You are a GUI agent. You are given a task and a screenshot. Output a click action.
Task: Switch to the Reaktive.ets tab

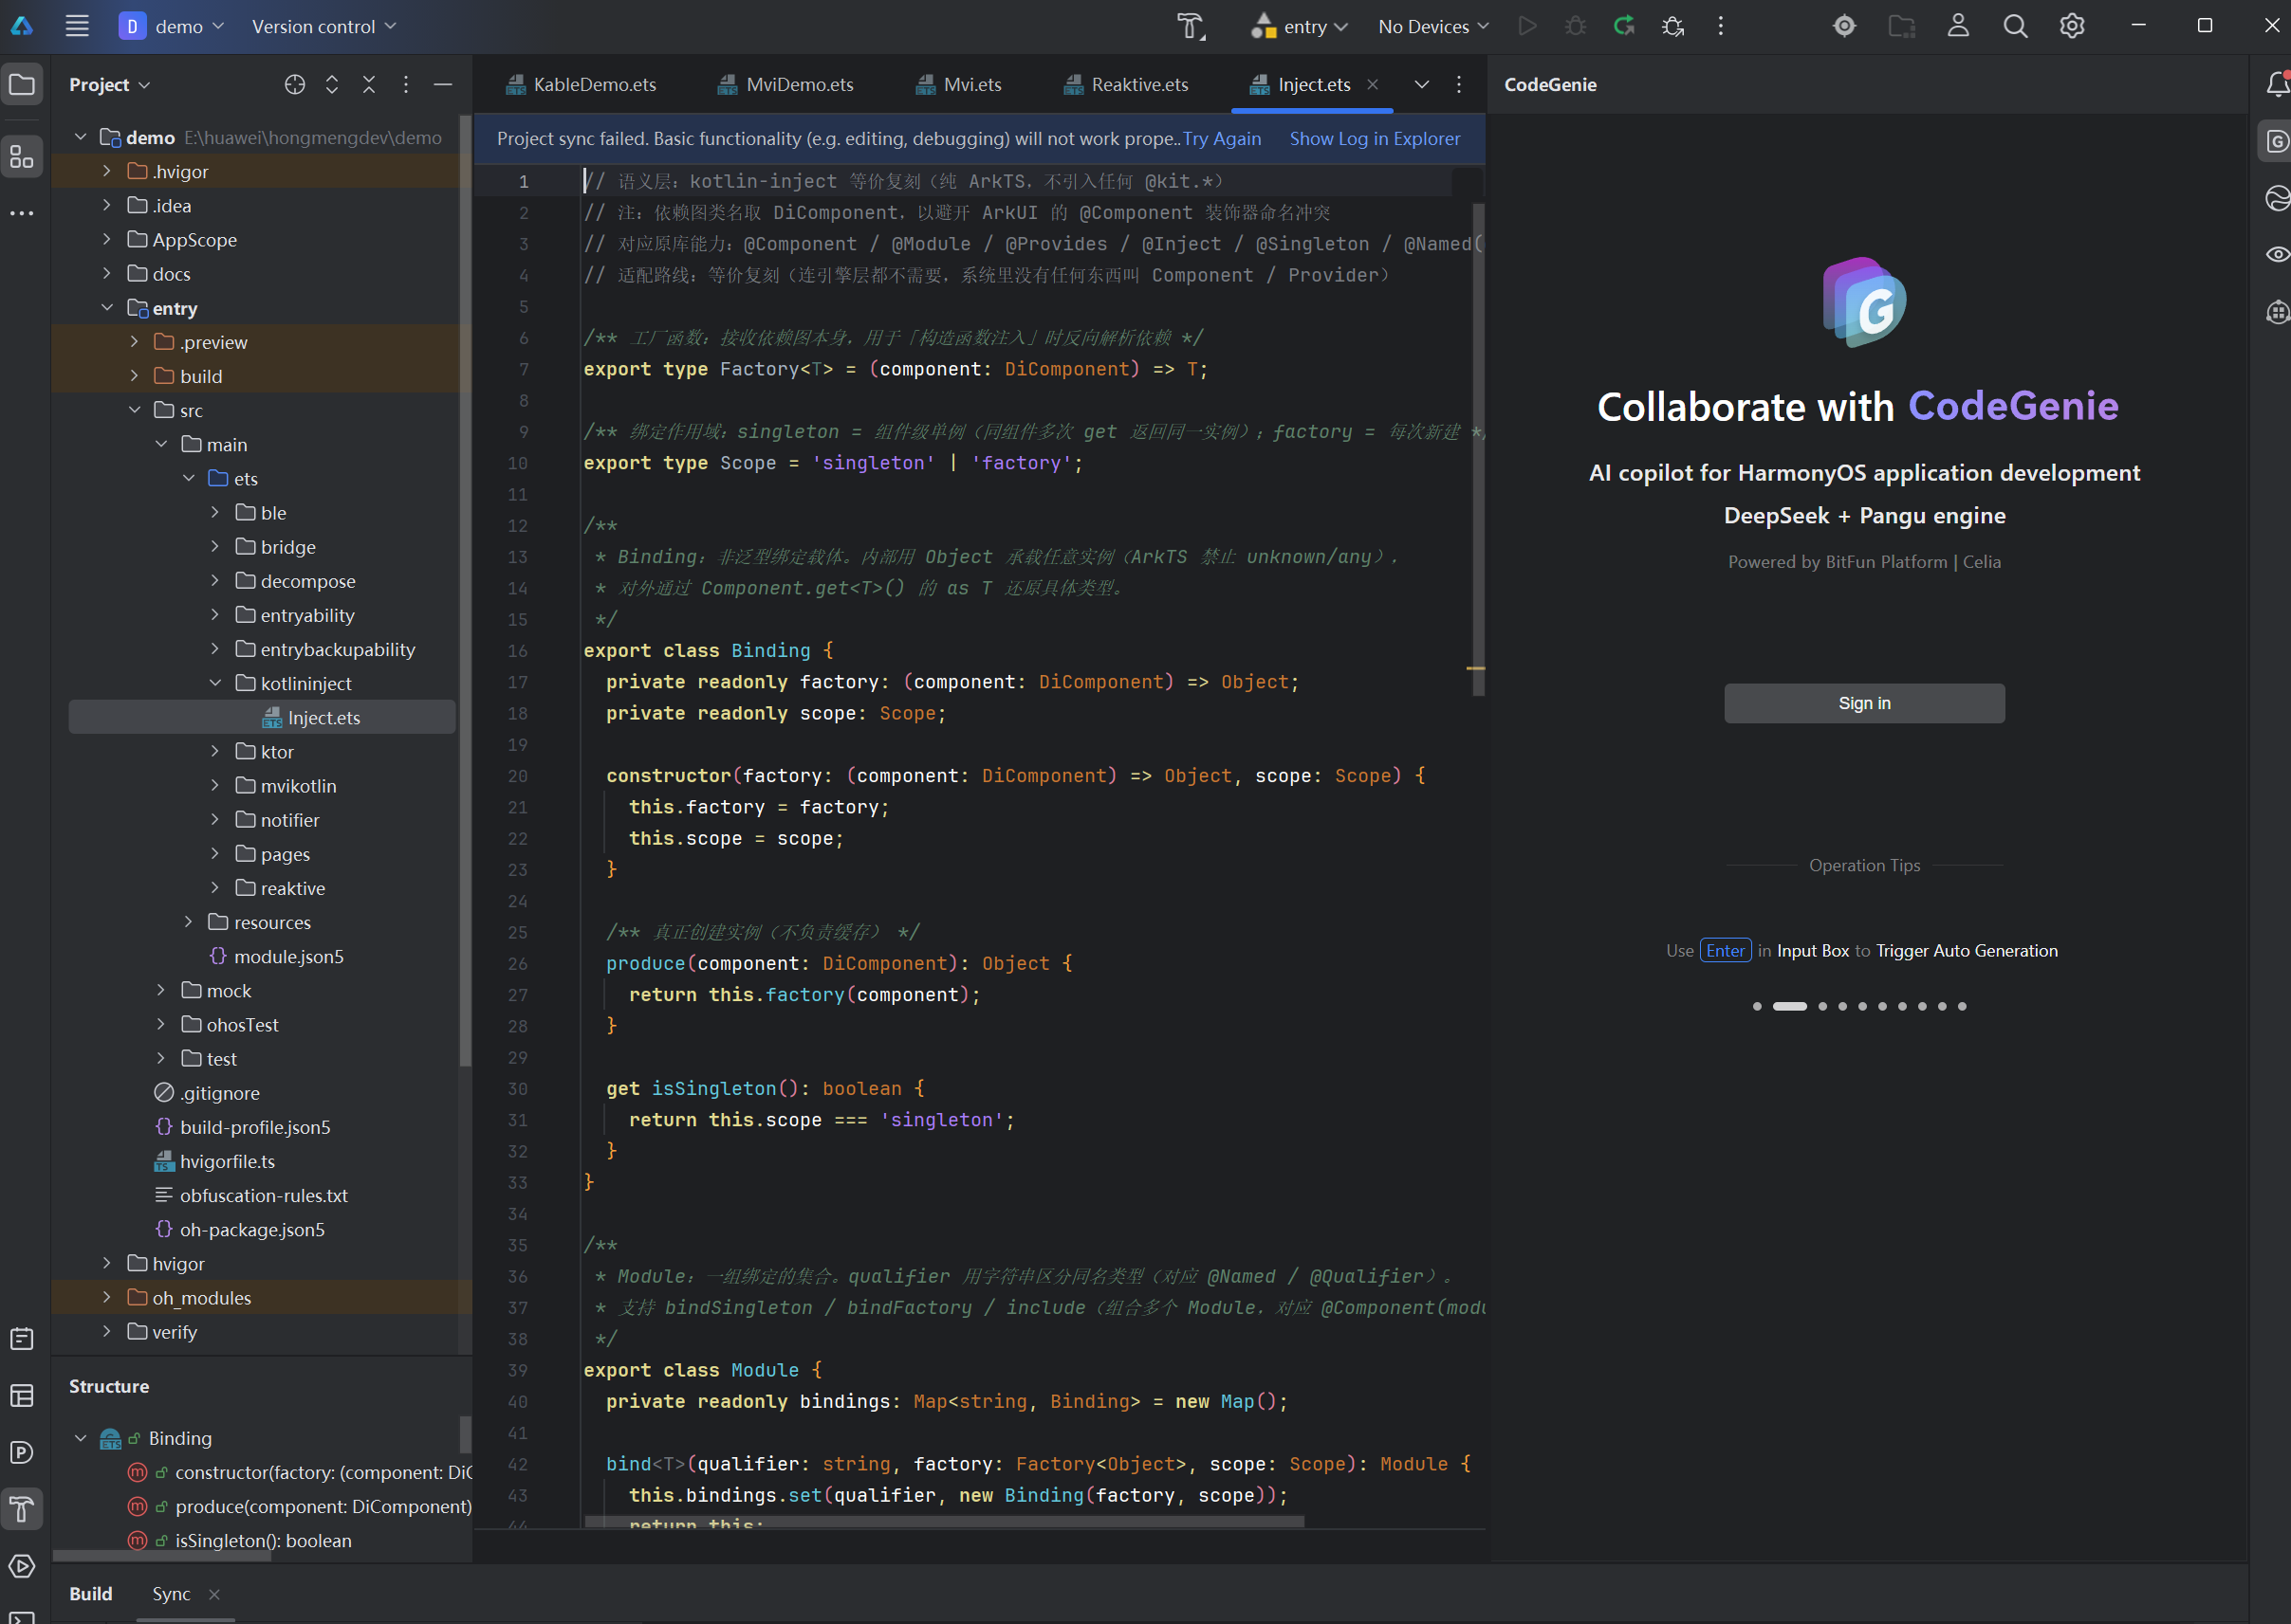1125,85
